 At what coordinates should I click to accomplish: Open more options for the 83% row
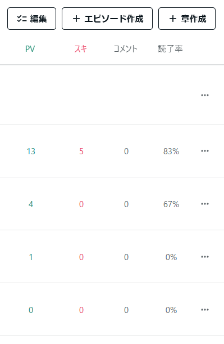[x=205, y=151]
